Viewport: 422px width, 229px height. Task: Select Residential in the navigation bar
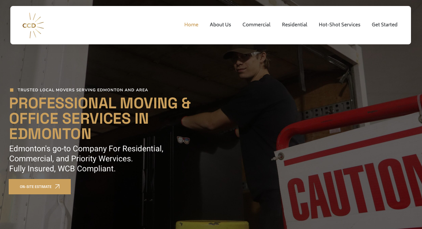point(294,25)
